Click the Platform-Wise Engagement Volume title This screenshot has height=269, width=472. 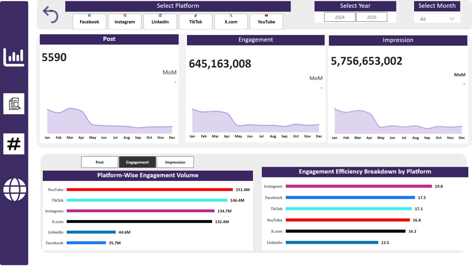[x=148, y=175]
